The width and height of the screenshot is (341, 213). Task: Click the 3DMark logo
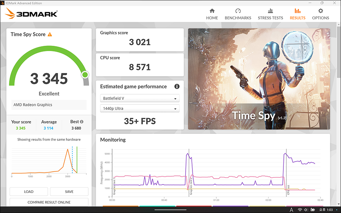pyautogui.click(x=31, y=14)
